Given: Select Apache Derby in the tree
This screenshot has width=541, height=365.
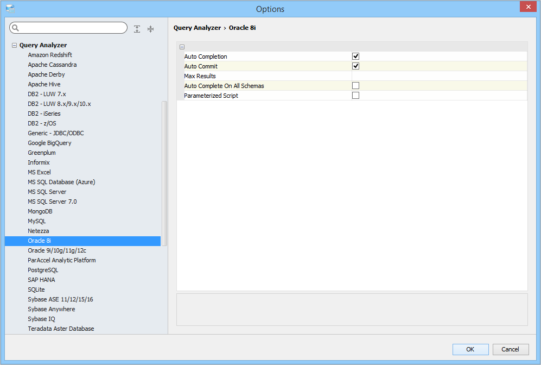Looking at the screenshot, I should 46,74.
